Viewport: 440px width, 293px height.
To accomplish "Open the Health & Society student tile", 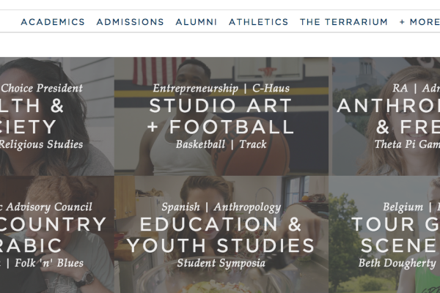I will click(57, 116).
